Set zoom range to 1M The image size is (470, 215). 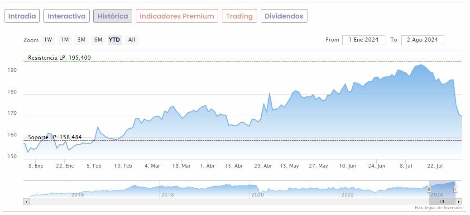(65, 40)
